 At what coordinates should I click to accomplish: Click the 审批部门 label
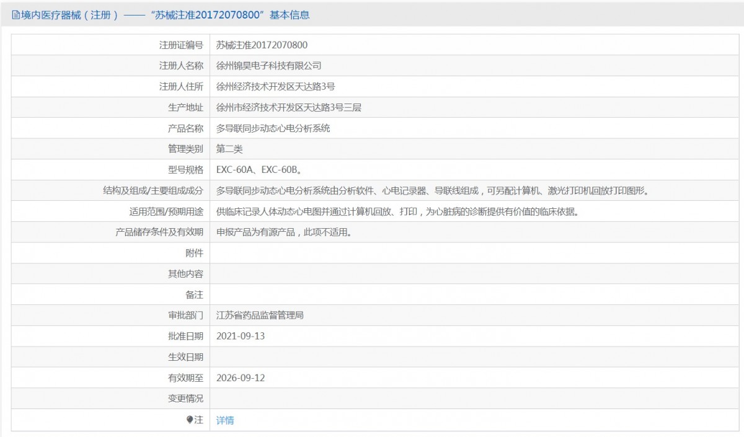click(186, 316)
